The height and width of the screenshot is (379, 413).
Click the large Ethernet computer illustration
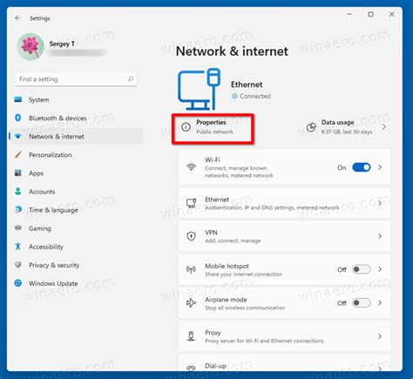200,89
